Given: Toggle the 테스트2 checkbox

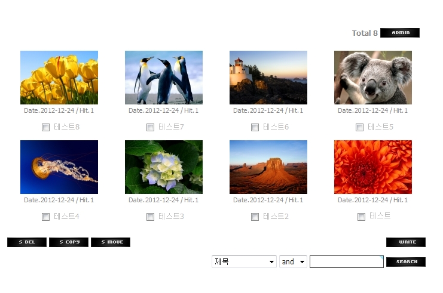Looking at the screenshot, I should coord(255,217).
